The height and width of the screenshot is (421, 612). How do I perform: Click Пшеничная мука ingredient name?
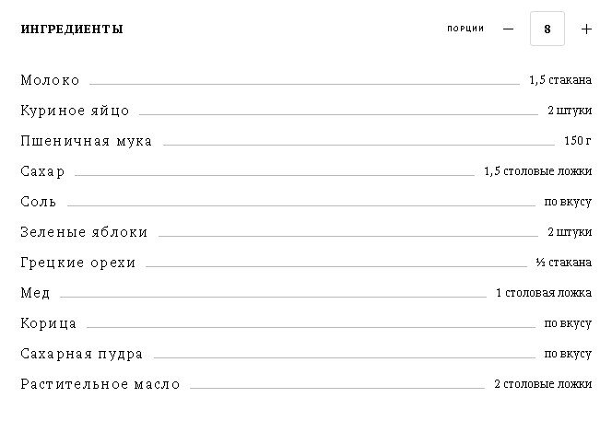coord(87,141)
